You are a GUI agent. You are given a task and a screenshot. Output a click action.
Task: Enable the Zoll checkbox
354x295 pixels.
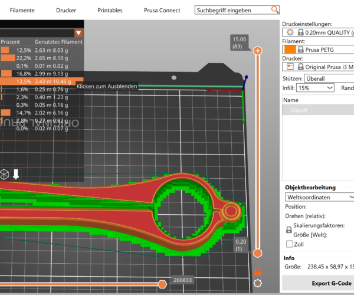coord(290,244)
